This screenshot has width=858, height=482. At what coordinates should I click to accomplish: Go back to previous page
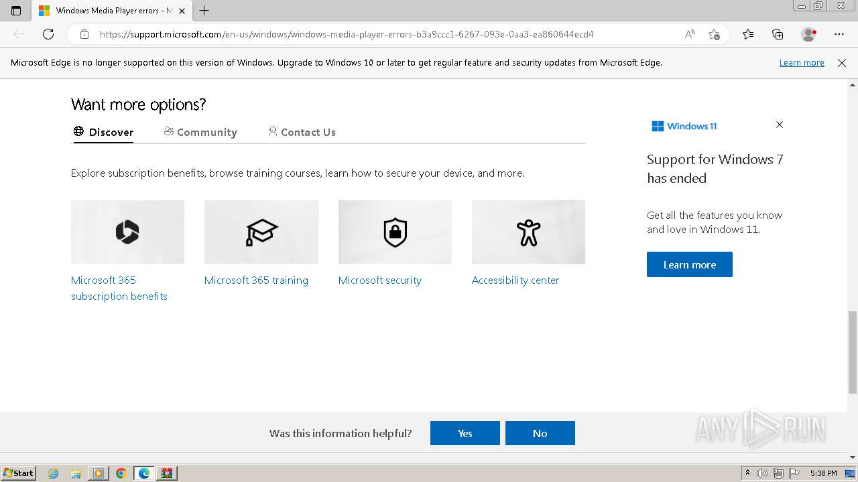(19, 34)
